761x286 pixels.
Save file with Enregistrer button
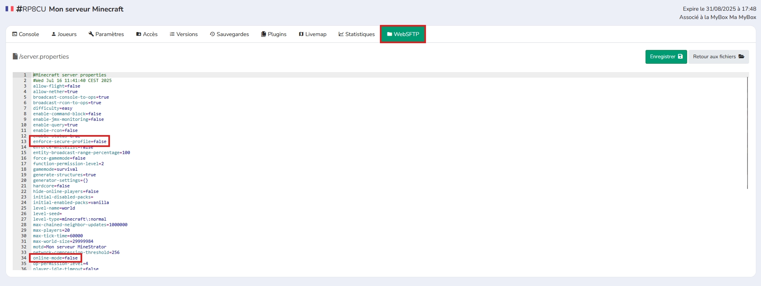tap(666, 57)
